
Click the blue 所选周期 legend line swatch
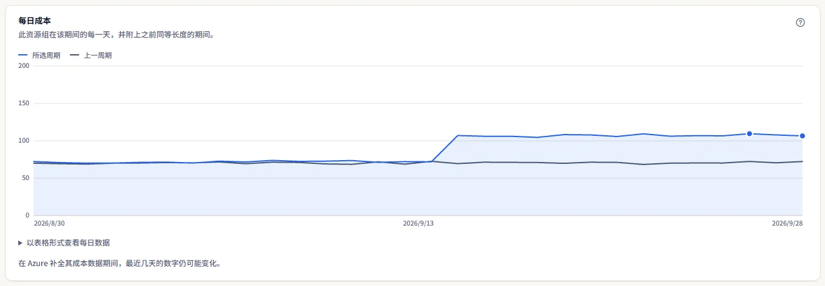coord(23,55)
